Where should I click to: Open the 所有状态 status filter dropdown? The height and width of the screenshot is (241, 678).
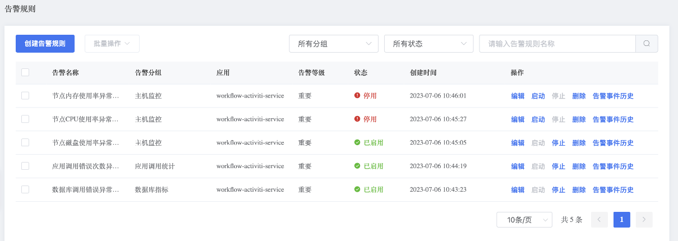(428, 44)
